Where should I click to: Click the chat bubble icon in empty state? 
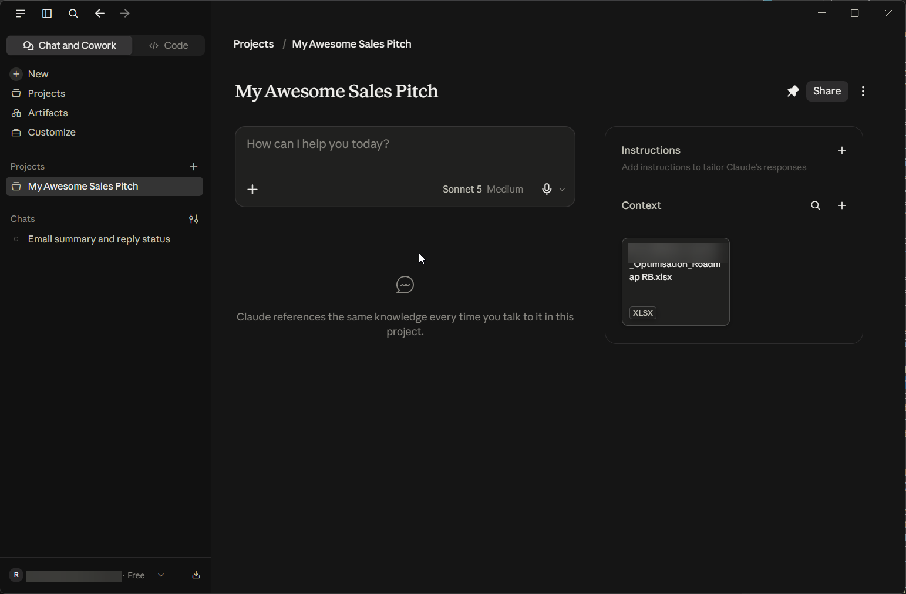405,285
